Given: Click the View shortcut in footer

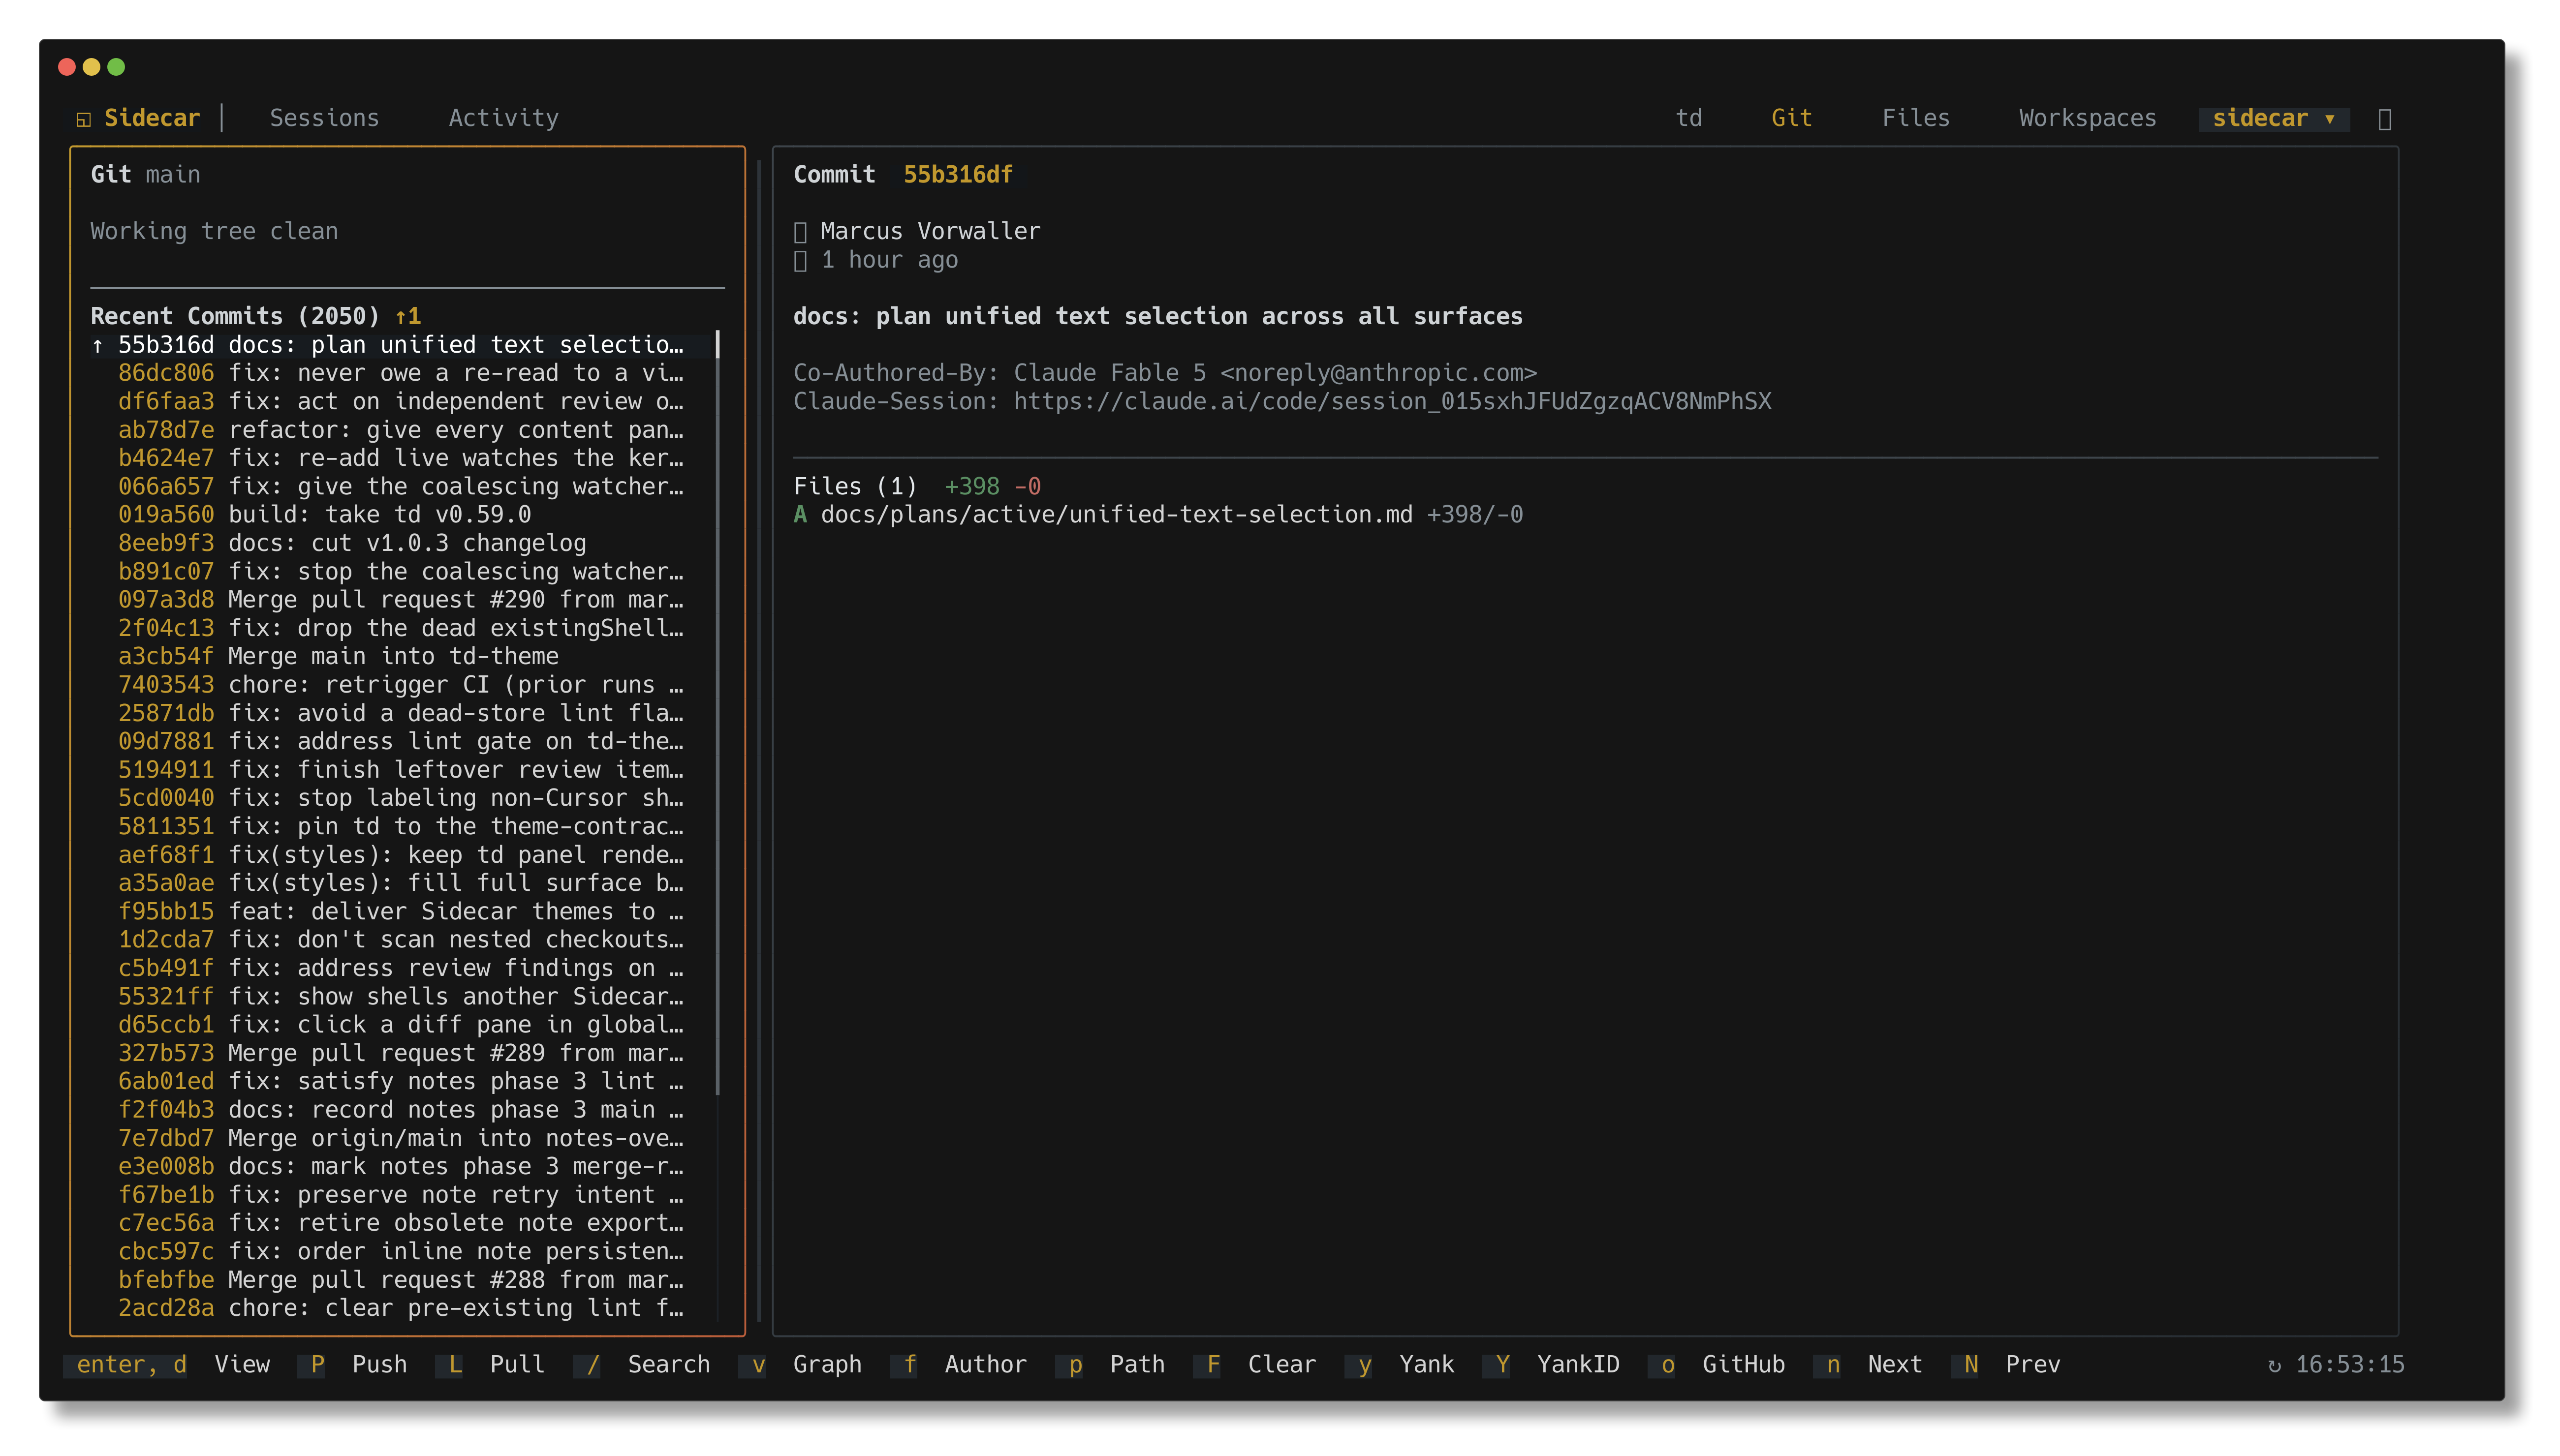Looking at the screenshot, I should 242,1364.
